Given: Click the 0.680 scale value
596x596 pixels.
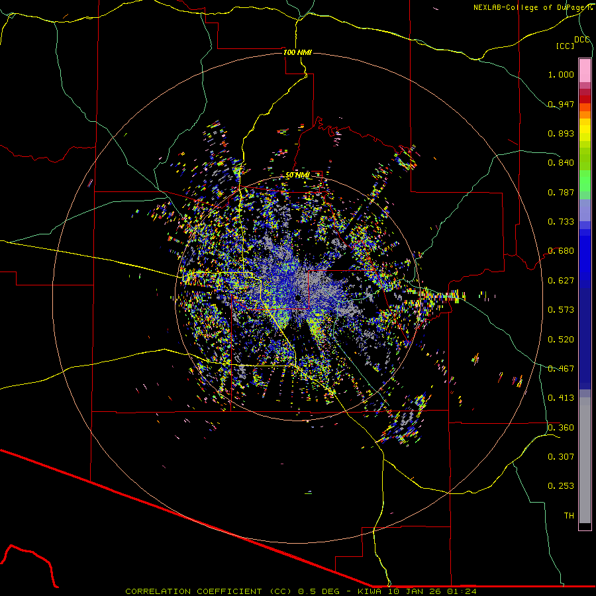Looking at the screenshot, I should coord(561,251).
